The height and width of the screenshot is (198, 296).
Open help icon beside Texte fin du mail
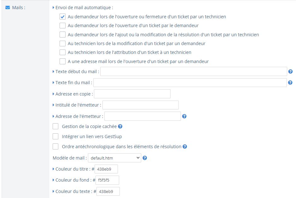290,83
